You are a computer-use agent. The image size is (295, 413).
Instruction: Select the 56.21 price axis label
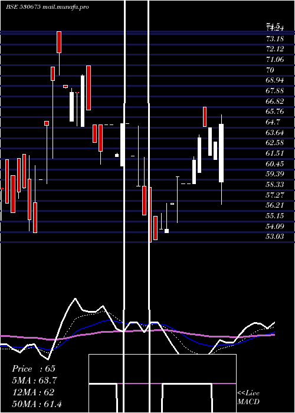pyautogui.click(x=275, y=205)
